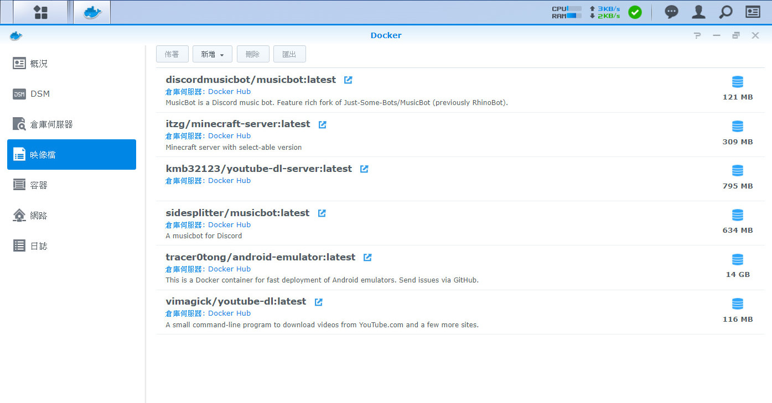The height and width of the screenshot is (403, 772).
Task: Open the green system health status icon
Action: coord(635,12)
